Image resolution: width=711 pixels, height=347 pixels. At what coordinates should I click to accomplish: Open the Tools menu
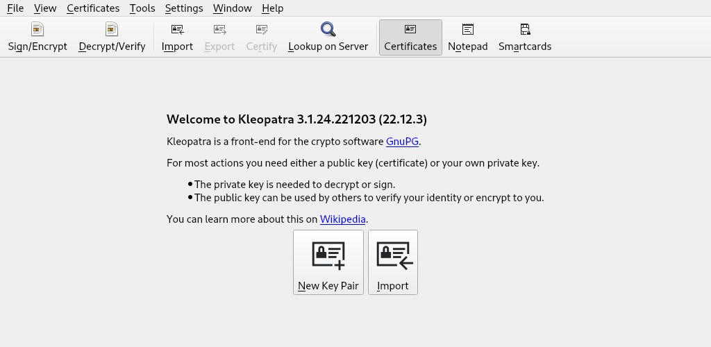click(x=142, y=8)
